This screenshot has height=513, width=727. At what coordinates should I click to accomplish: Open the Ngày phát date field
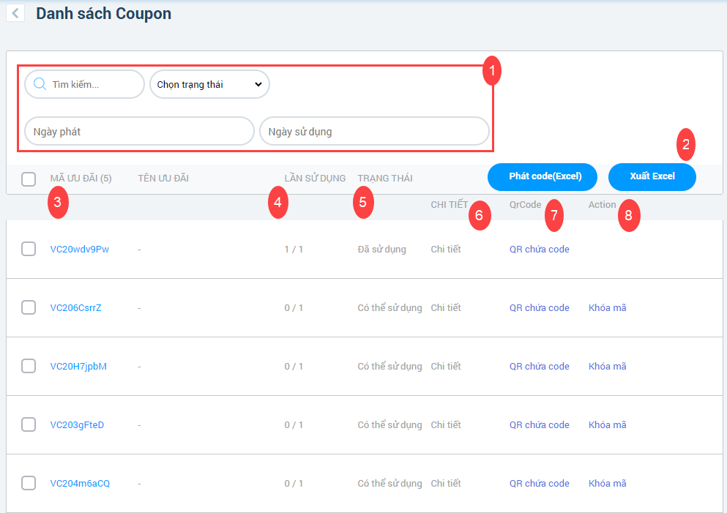139,131
